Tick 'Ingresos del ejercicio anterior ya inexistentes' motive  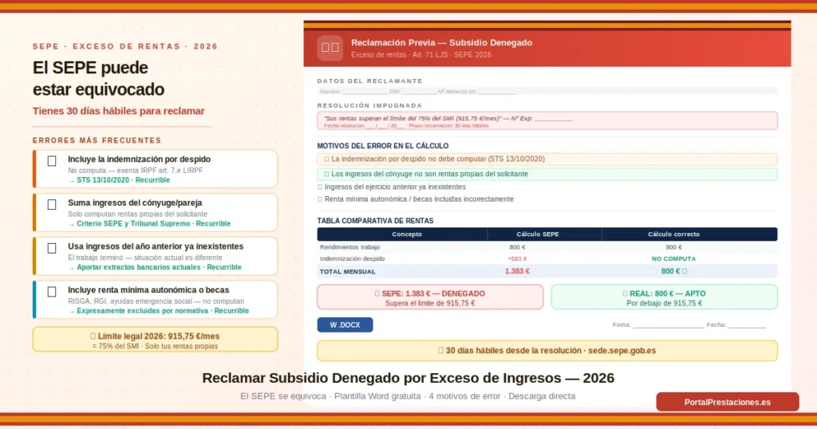click(320, 187)
